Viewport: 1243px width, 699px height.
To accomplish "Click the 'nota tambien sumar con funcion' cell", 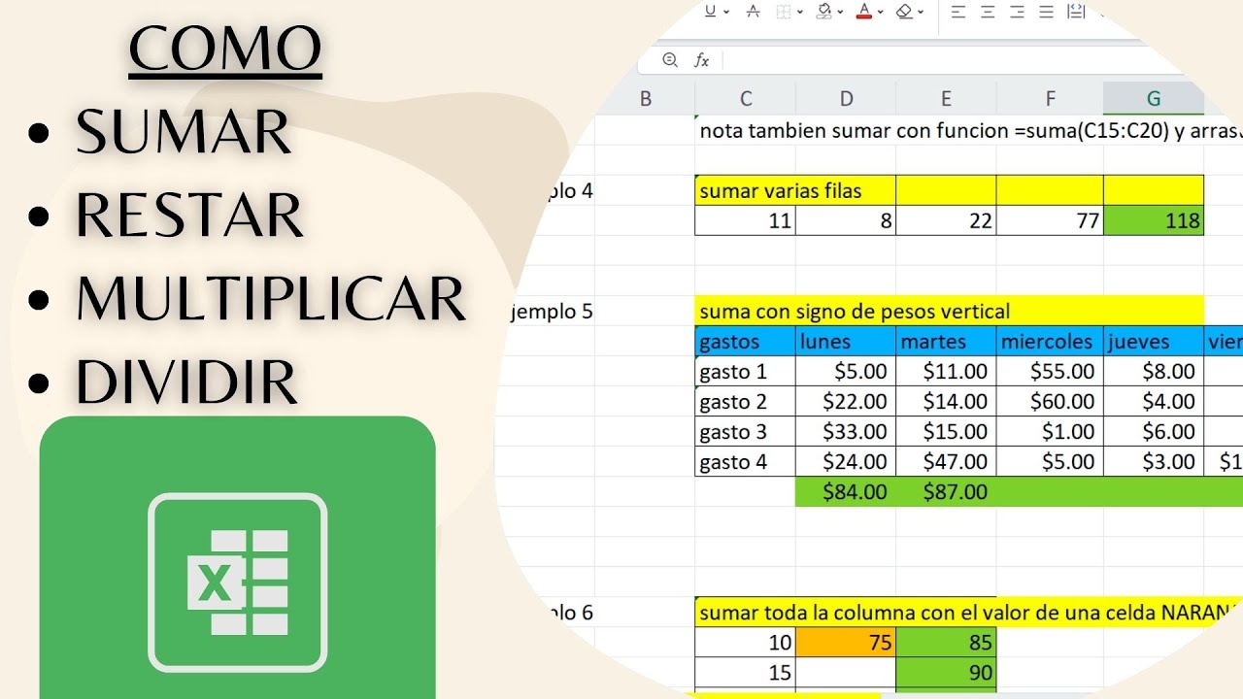I will pyautogui.click(x=969, y=131).
